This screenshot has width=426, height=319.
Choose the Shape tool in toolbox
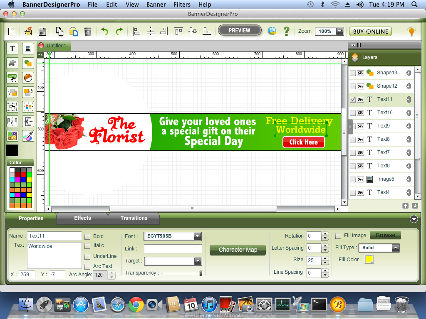(28, 63)
